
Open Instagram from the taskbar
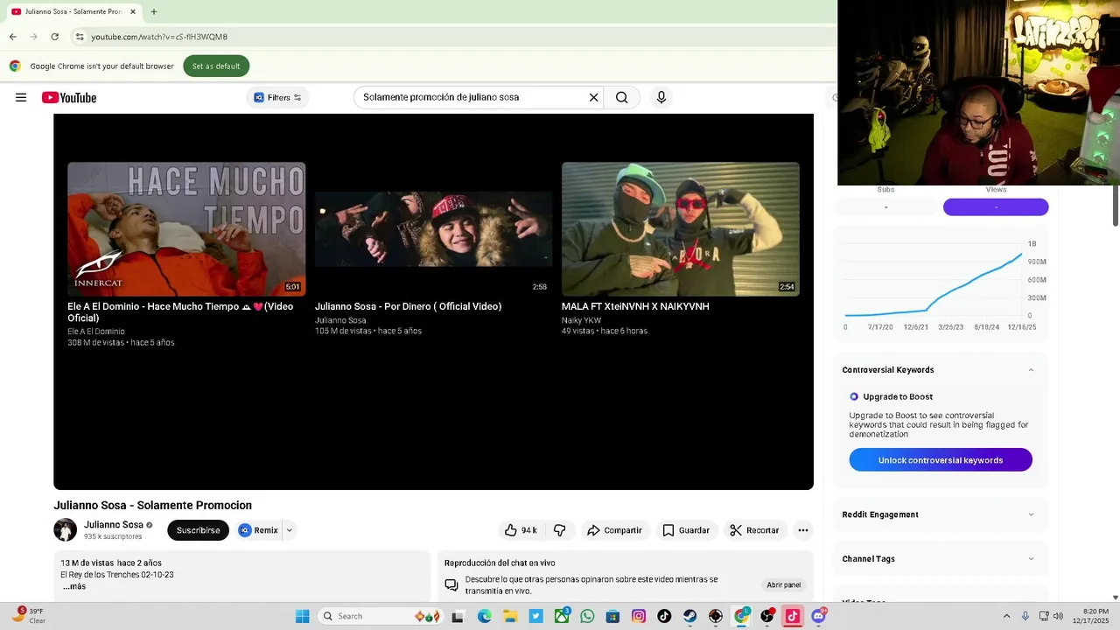(x=639, y=616)
